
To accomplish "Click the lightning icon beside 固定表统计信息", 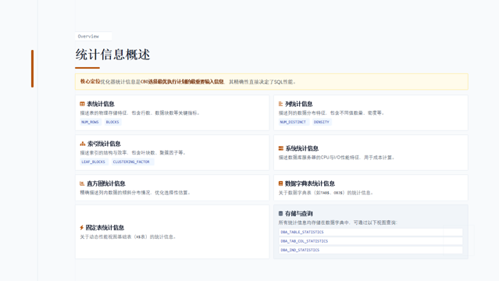I will 81,228.
